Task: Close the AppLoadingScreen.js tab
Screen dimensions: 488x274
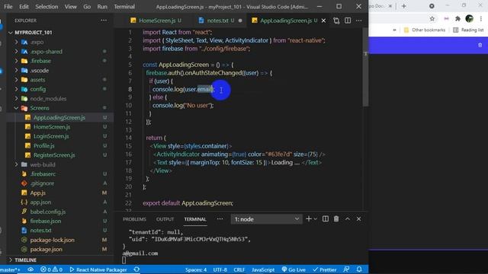Action: [323, 21]
